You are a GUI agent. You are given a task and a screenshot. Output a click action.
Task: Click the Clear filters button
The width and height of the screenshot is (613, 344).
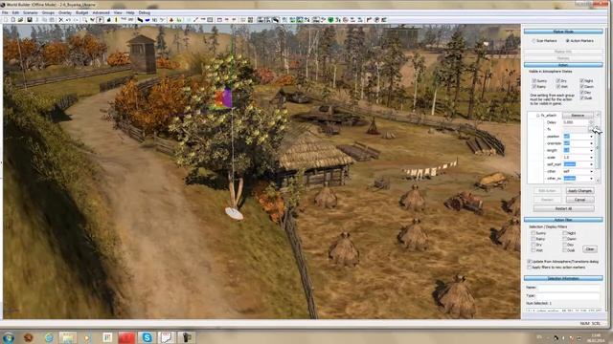click(x=590, y=248)
